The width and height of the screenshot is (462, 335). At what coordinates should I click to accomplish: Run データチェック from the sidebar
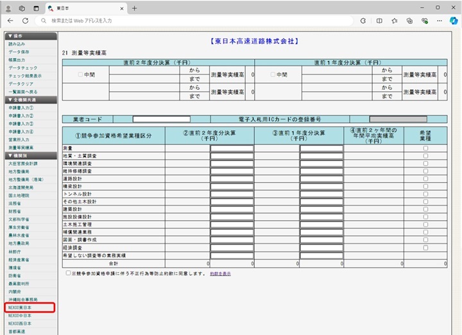click(x=23, y=68)
